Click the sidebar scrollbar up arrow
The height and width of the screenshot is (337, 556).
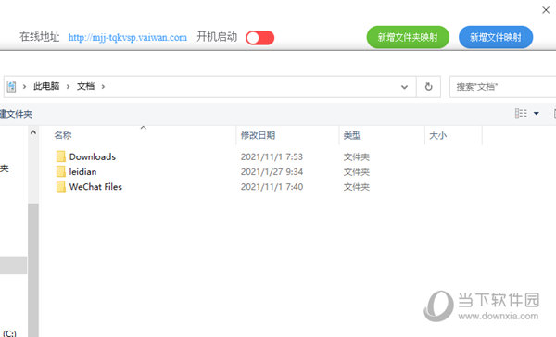(33, 132)
